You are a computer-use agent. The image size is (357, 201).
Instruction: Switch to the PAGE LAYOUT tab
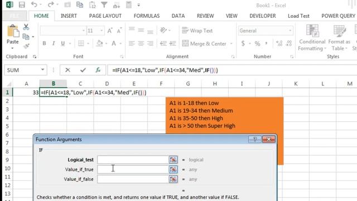pyautogui.click(x=105, y=16)
